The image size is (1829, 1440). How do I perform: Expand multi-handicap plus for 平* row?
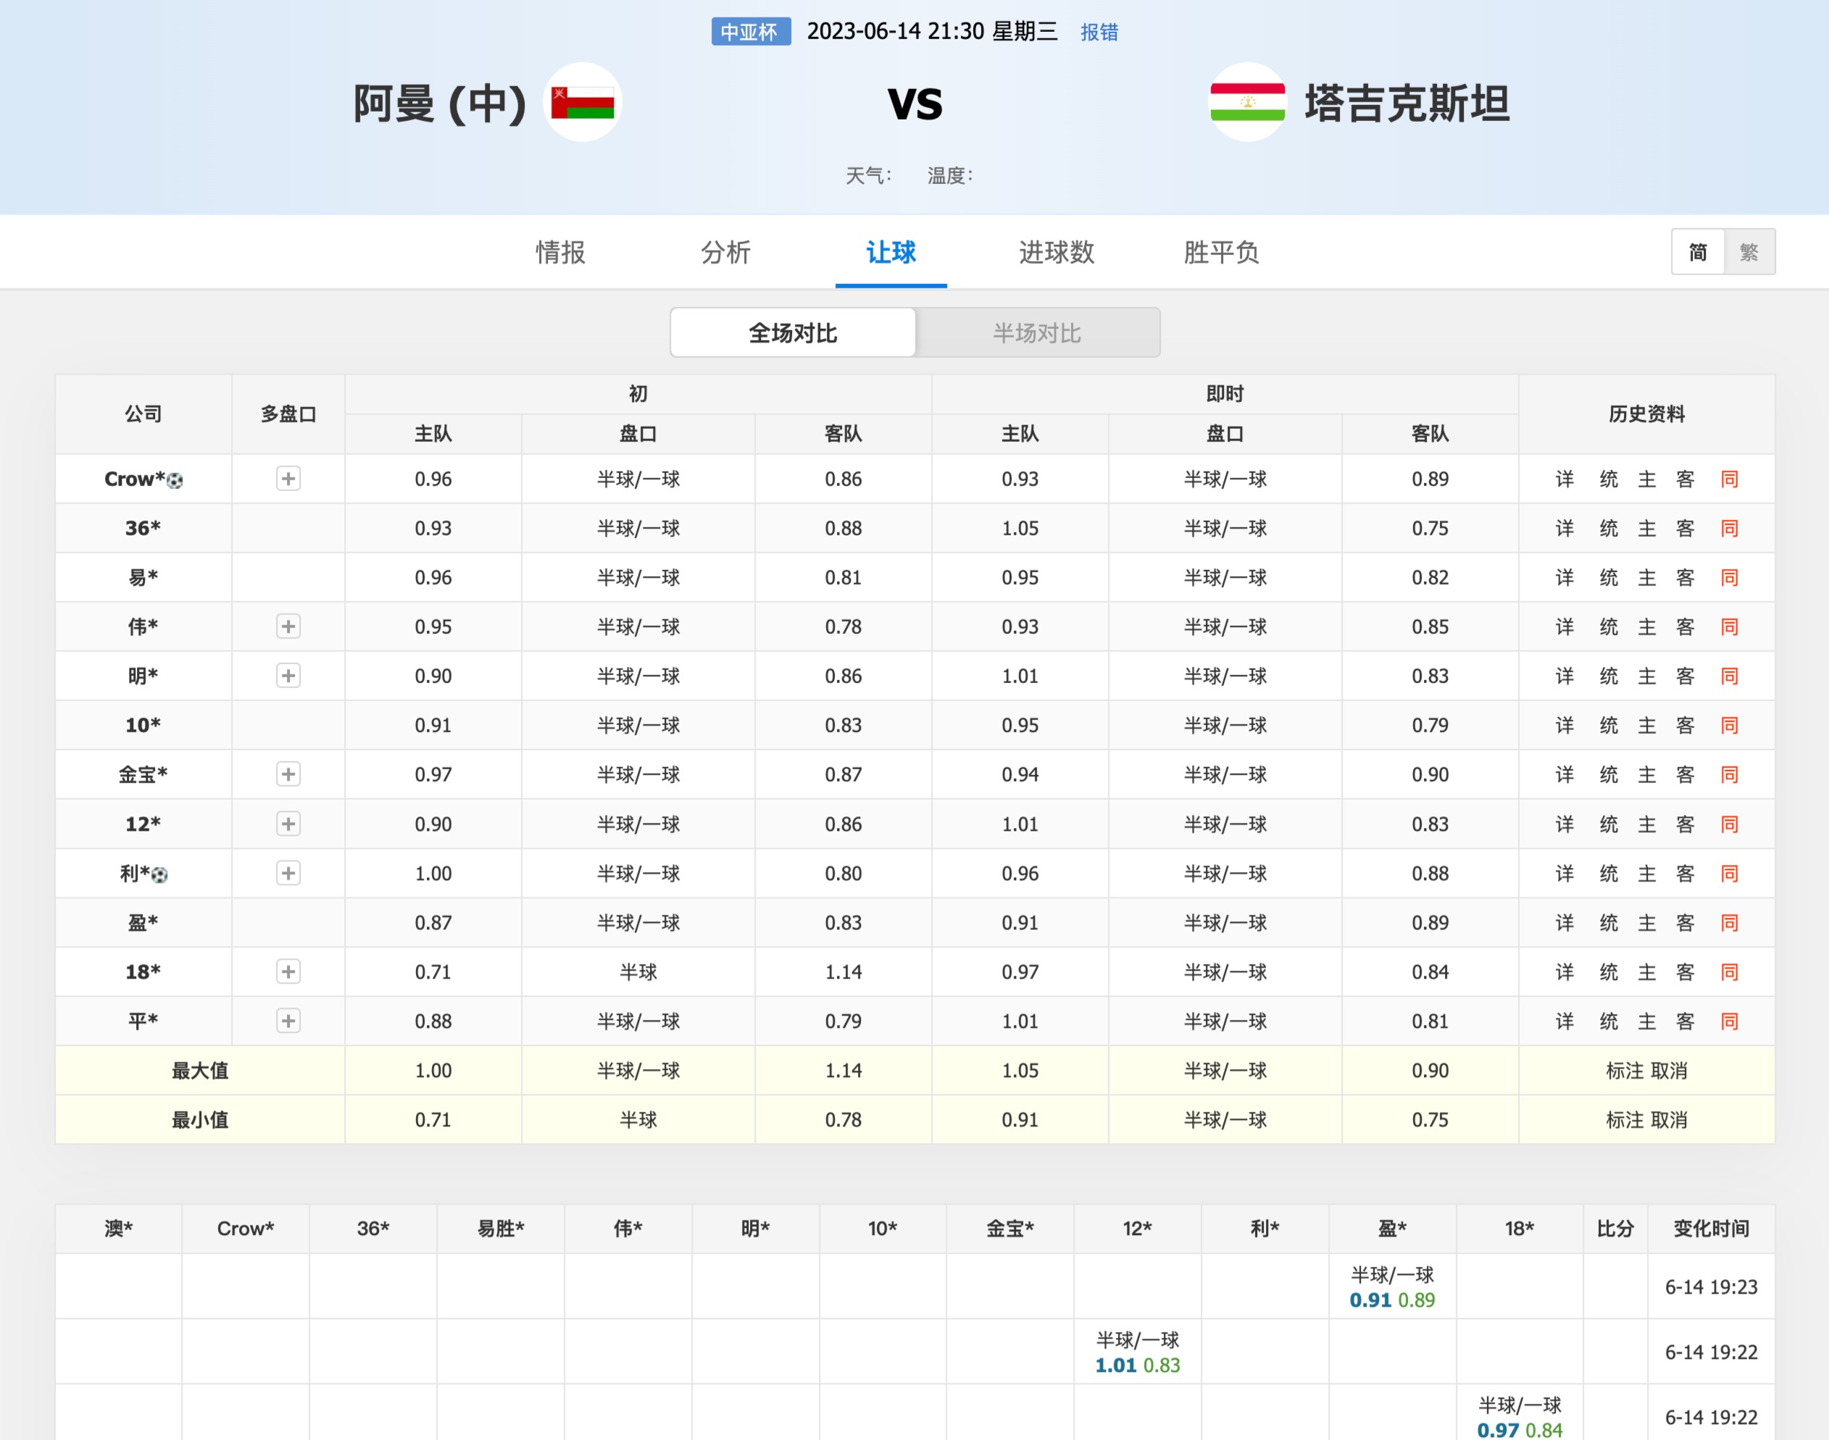point(288,1021)
